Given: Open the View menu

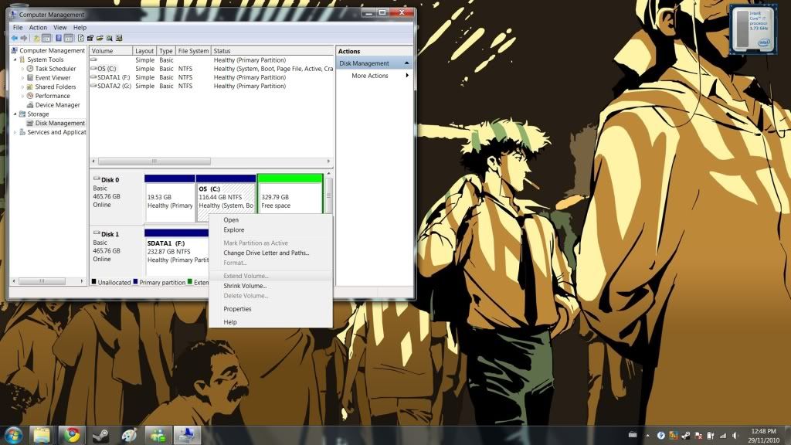Looking at the screenshot, I should tap(60, 28).
